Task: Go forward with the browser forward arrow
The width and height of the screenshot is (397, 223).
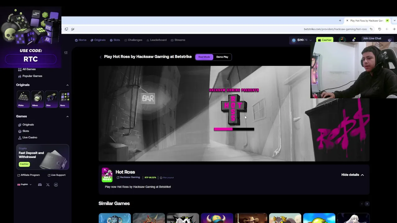Action: (394, 29)
